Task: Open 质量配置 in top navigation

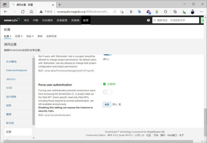Action: [x=62, y=20]
